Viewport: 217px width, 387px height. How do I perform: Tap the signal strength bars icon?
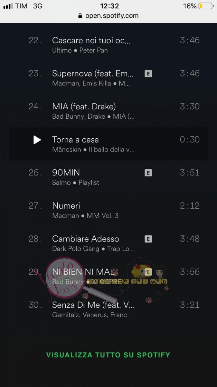(8, 6)
